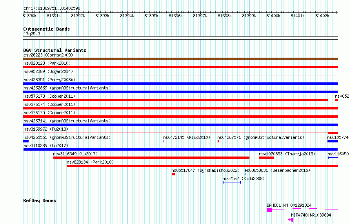Click the blue bar under nsv428351 (Perry2008b)
349x224 pixels.
point(180,84)
